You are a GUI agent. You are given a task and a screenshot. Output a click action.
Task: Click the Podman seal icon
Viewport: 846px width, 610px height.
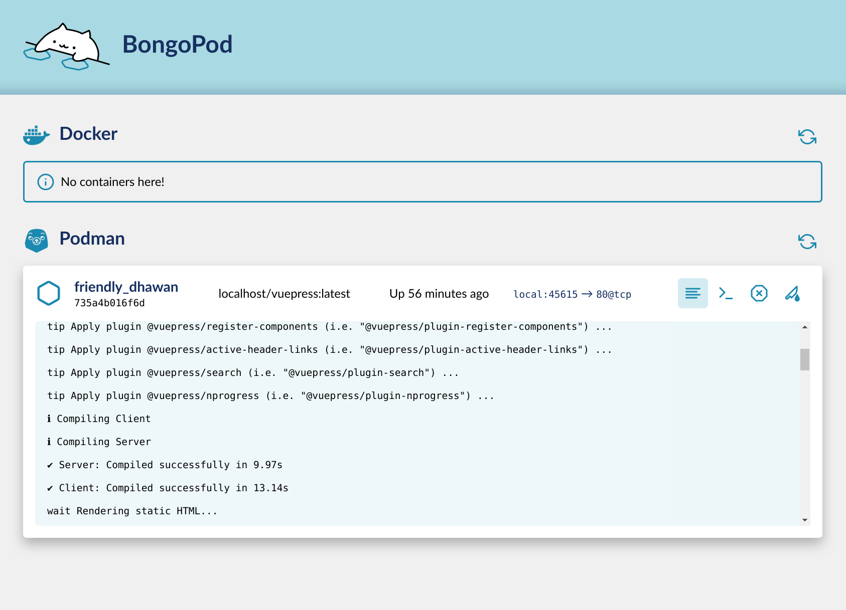pyautogui.click(x=36, y=240)
